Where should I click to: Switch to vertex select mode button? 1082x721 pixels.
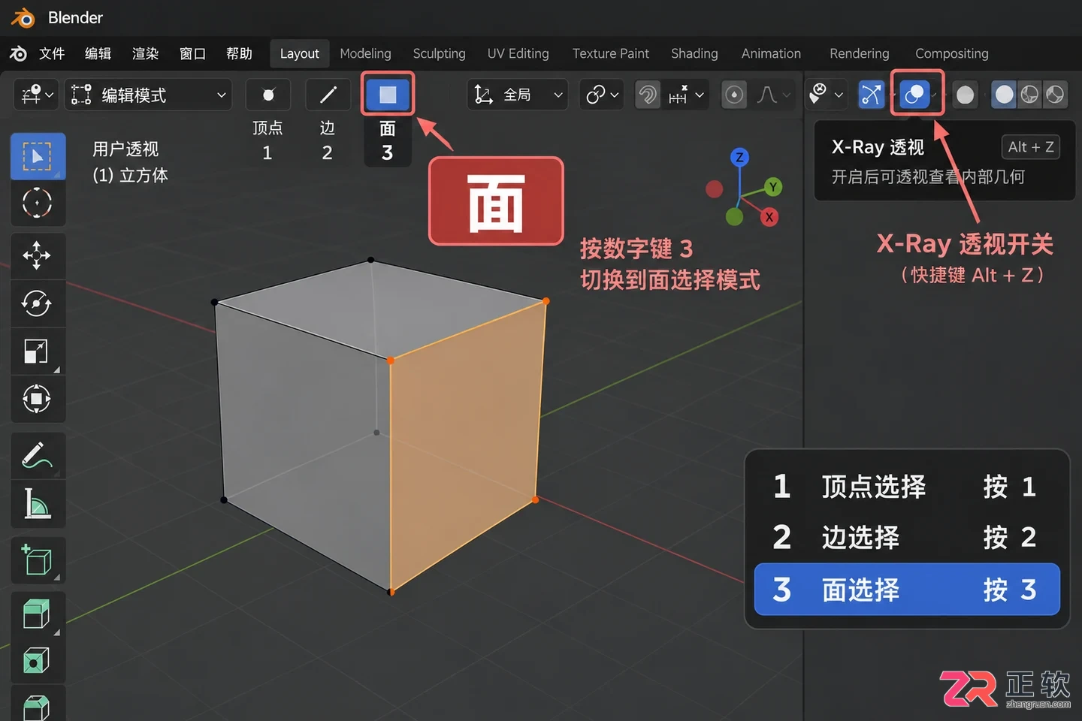pyautogui.click(x=268, y=95)
